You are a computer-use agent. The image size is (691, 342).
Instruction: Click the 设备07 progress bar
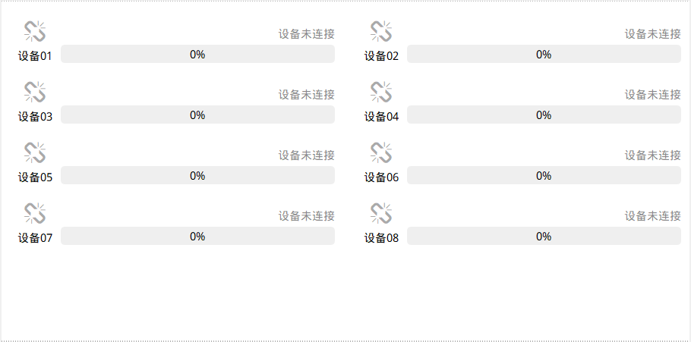pyautogui.click(x=197, y=237)
